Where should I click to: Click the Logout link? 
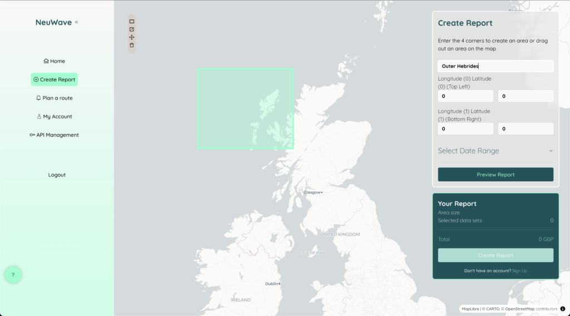click(x=57, y=175)
